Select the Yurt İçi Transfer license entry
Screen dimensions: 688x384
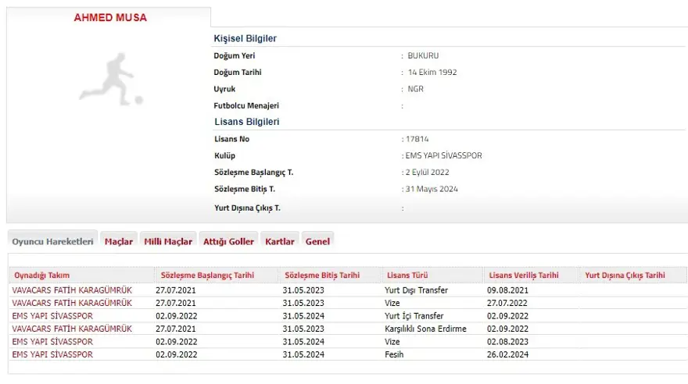click(414, 316)
